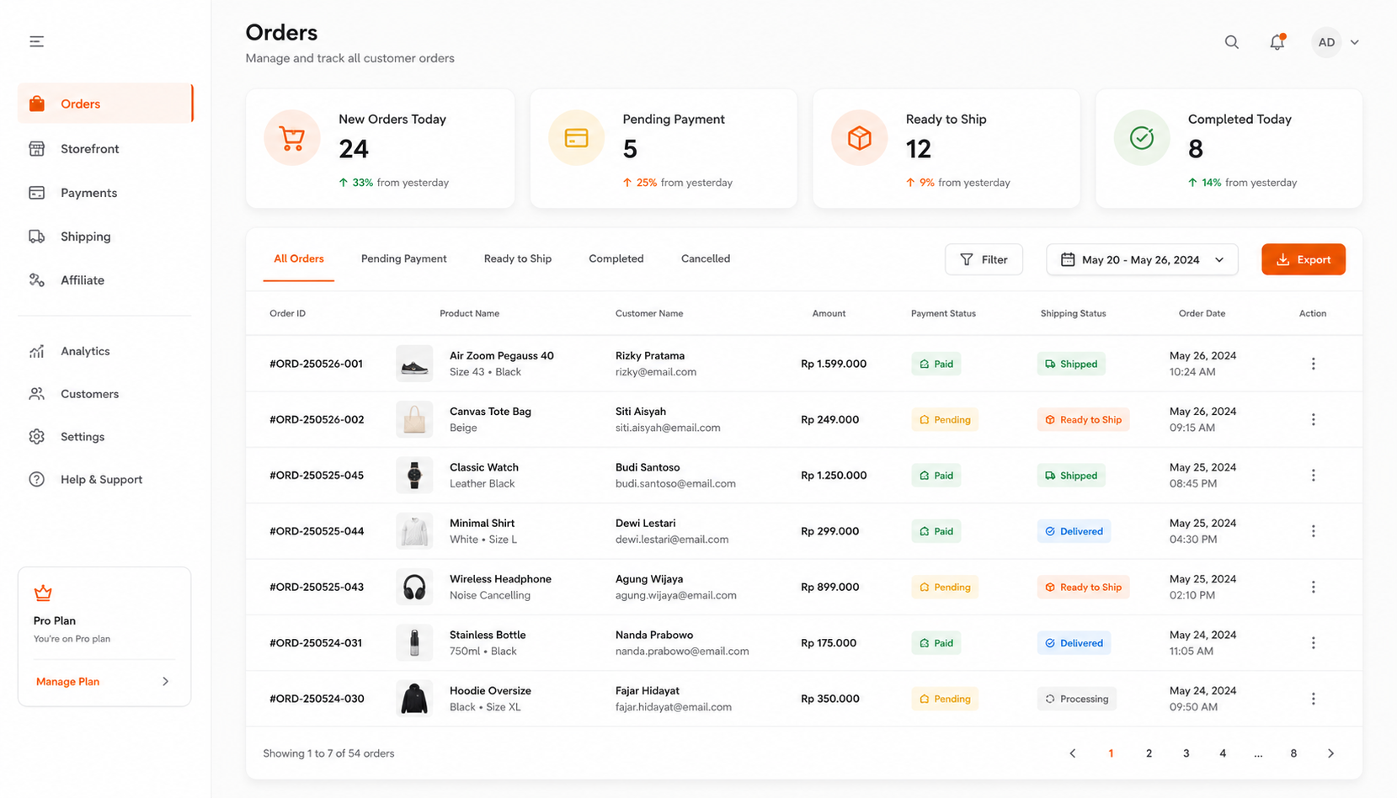The height and width of the screenshot is (798, 1397).
Task: Open actions menu for order #ORD-250524-031
Action: pyautogui.click(x=1313, y=643)
